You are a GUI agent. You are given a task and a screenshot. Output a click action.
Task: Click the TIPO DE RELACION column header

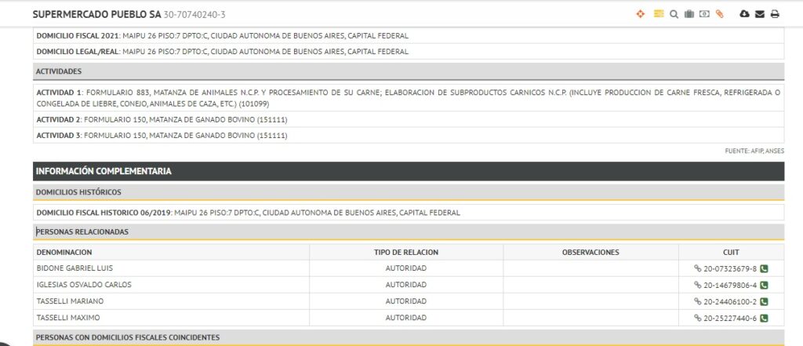406,252
